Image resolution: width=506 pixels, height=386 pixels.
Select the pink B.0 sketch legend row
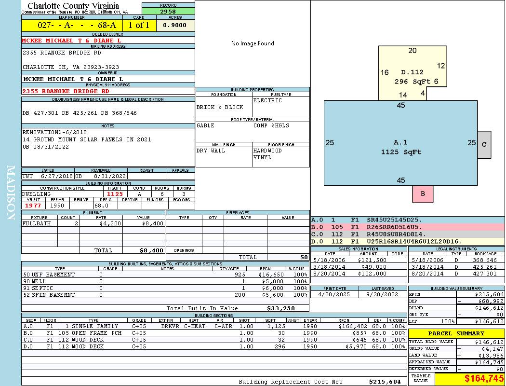[x=407, y=226]
